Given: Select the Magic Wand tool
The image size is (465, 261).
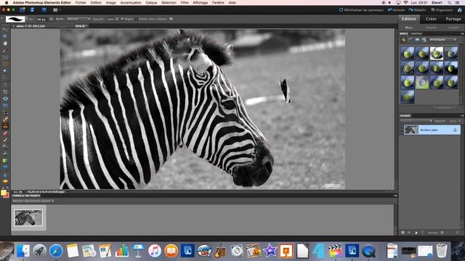Looking at the screenshot, I should click(x=5, y=71).
